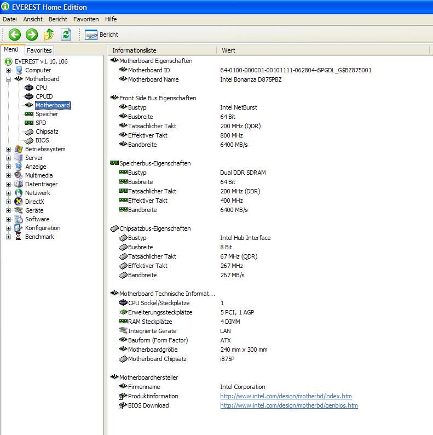
Task: Collapse the Motherboard tree node
Action: [x=8, y=79]
